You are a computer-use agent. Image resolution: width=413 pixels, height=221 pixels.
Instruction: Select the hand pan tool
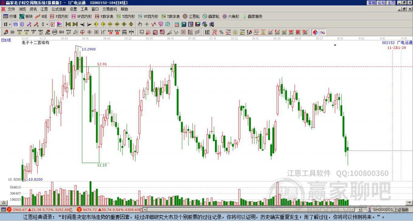[x=140, y=24]
